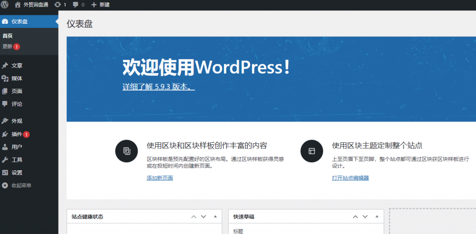The width and height of the screenshot is (476, 234).
Task: Open 仪表盘 menu in sidebar
Action: [x=29, y=21]
